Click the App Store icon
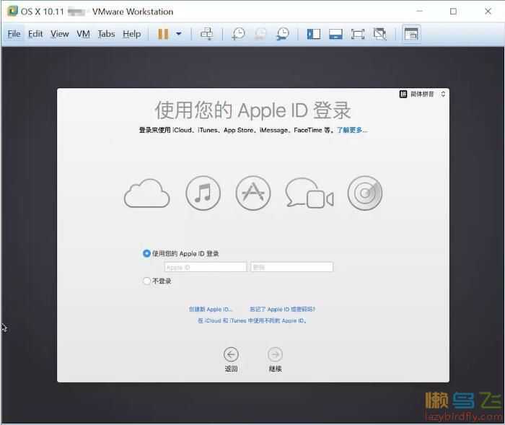The height and width of the screenshot is (425, 505). 253,193
